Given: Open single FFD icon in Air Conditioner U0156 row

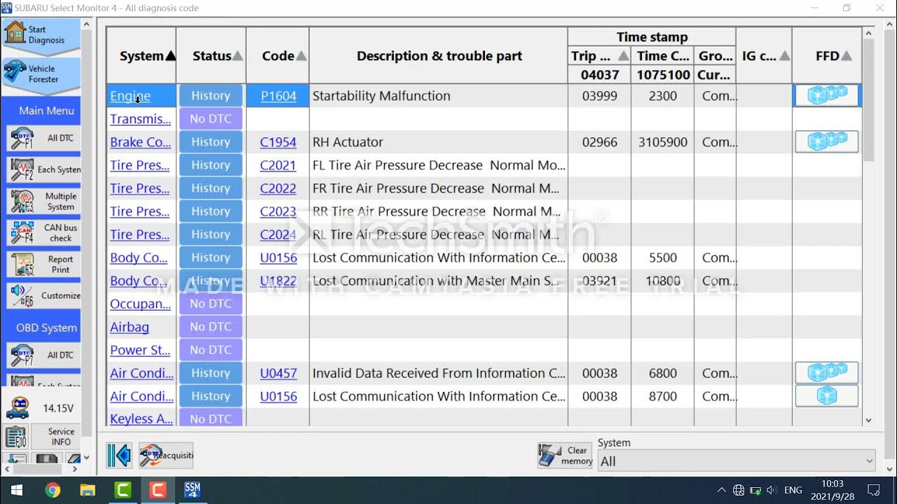Looking at the screenshot, I should click(x=827, y=396).
